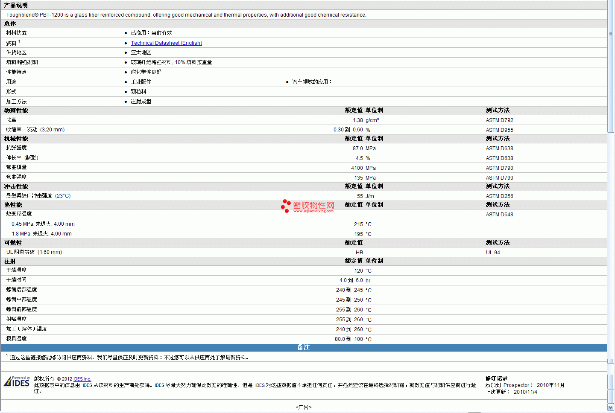The width and height of the screenshot is (615, 413).
Task: Click the "修订记录" heading
Action: (497, 378)
